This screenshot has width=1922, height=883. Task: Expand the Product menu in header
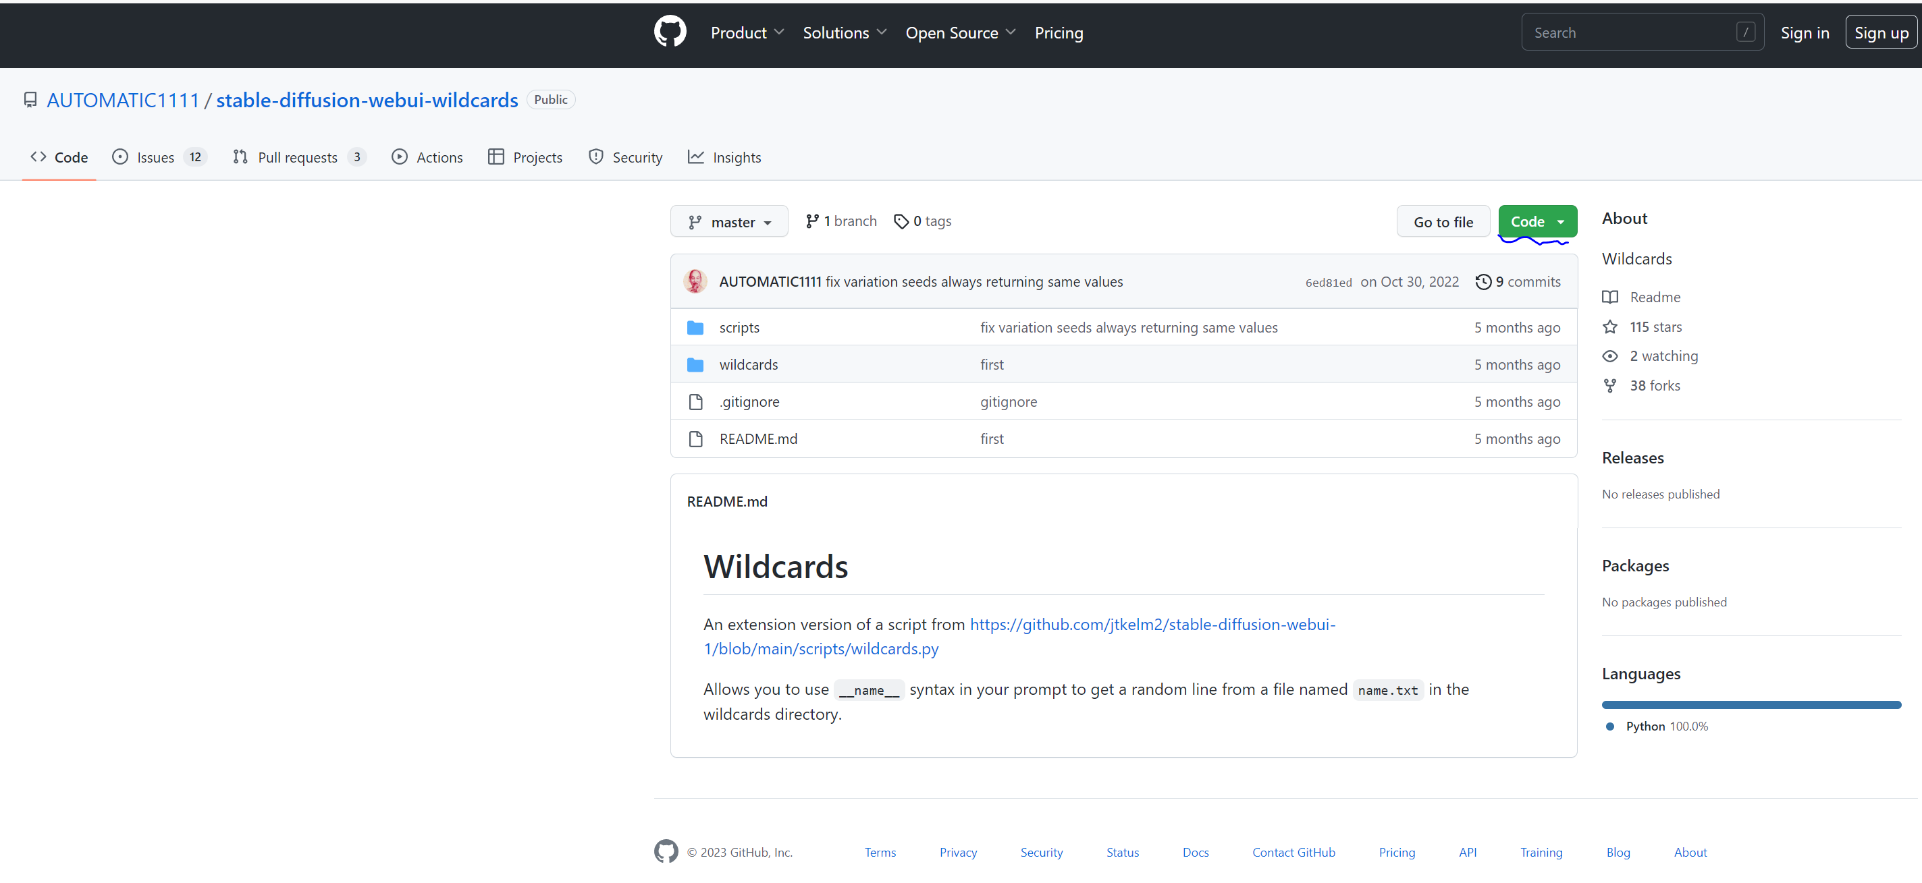coord(747,33)
